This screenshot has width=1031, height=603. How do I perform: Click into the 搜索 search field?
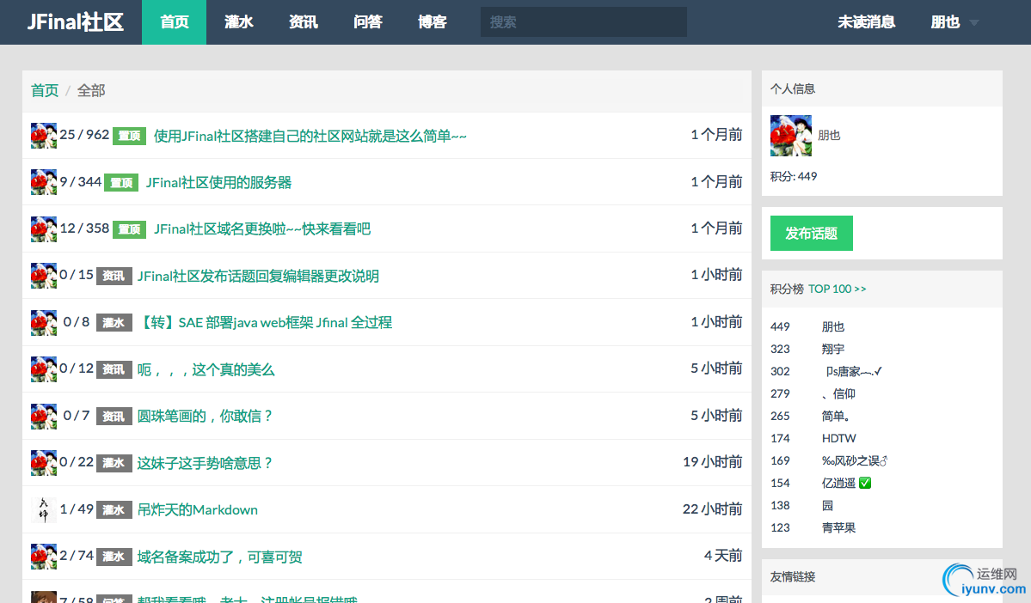(x=584, y=22)
